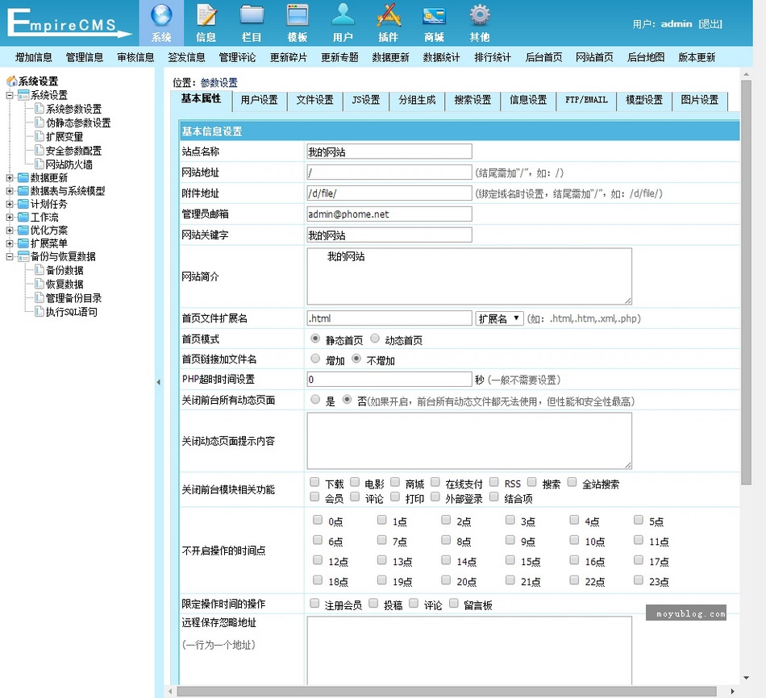Check the 注册会员 checkbox

click(x=314, y=604)
